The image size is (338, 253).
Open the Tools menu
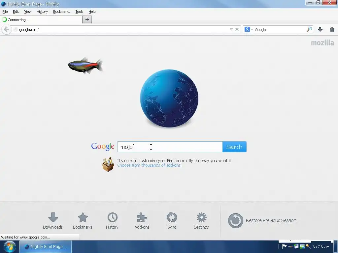(x=79, y=12)
